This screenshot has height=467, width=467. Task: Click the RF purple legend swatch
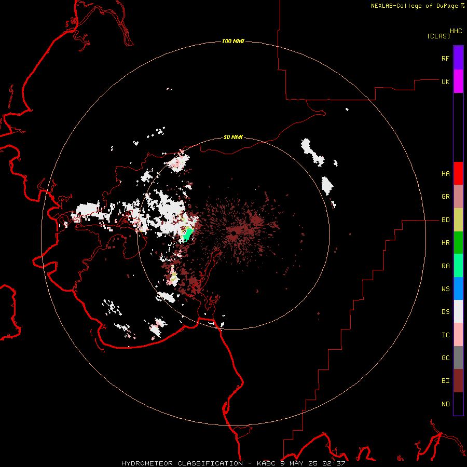(x=458, y=58)
